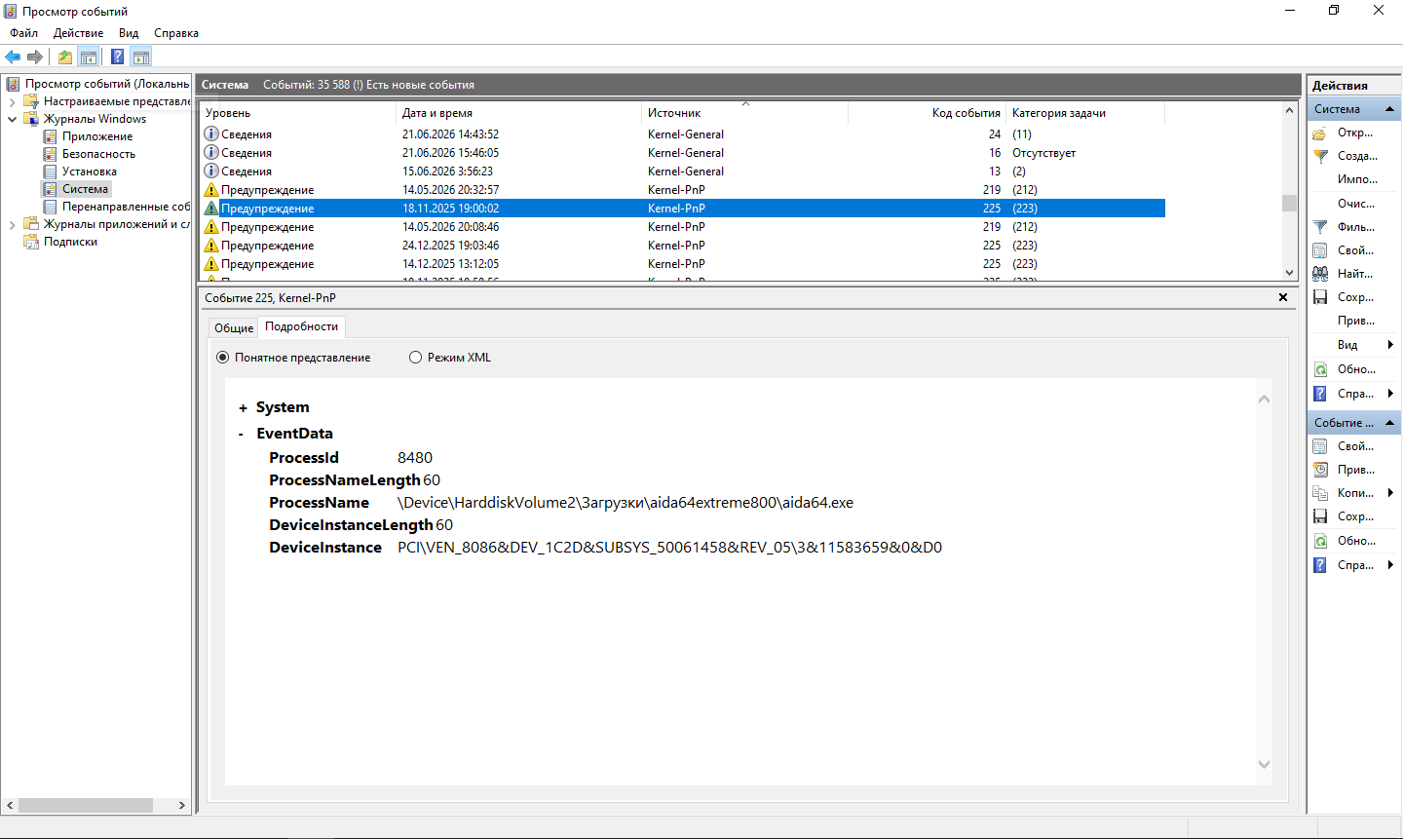Click Прив... attach task in Событие section
Screen dimensions: 1403x839
tap(1354, 470)
